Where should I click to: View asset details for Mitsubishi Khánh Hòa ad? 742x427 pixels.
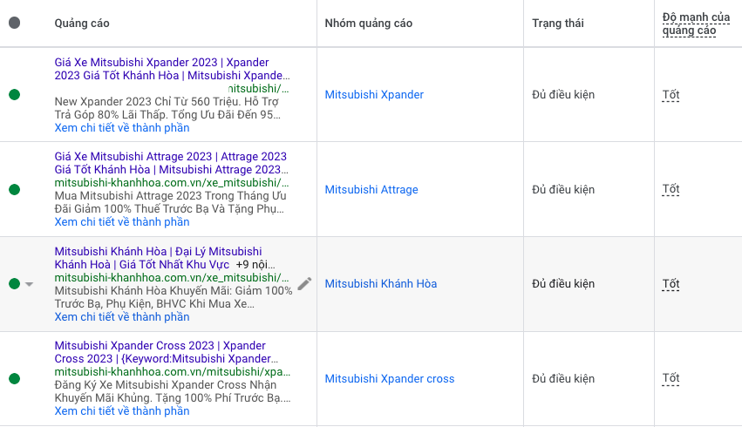pos(121,316)
